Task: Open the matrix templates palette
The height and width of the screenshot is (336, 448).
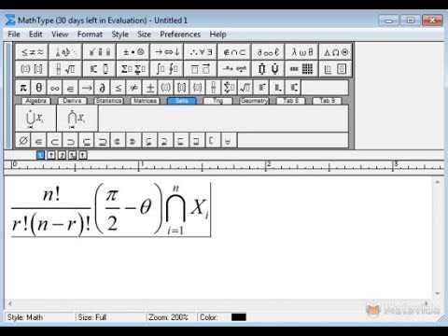Action: pos(302,69)
